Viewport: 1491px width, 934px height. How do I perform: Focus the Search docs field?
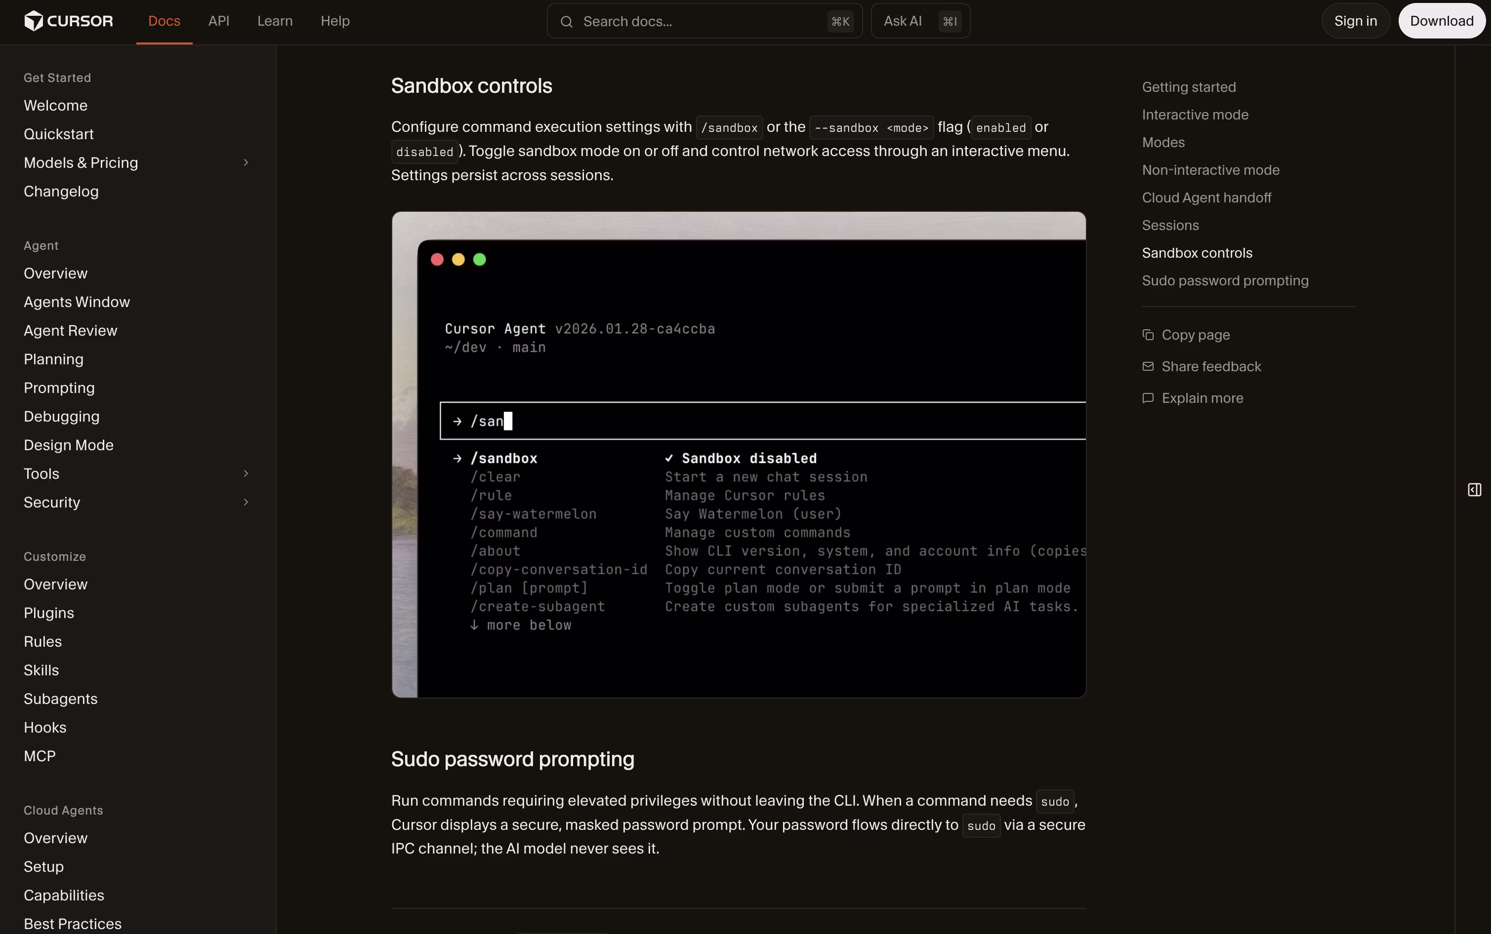(x=704, y=22)
